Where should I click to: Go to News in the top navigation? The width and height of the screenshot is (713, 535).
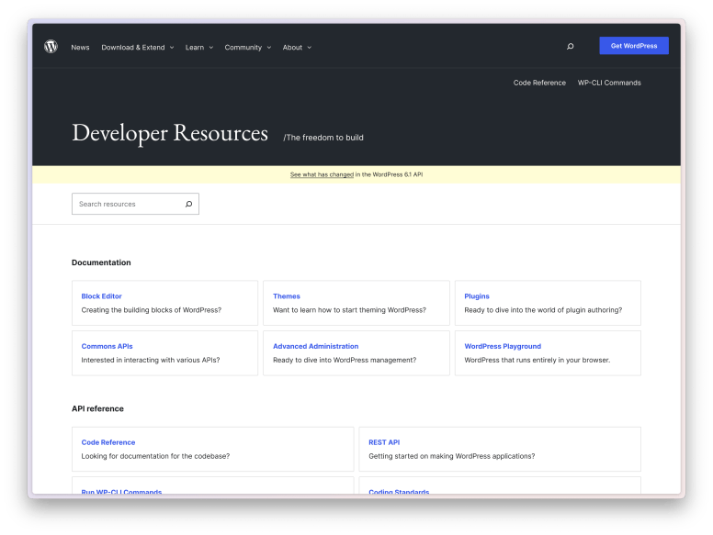pos(80,47)
